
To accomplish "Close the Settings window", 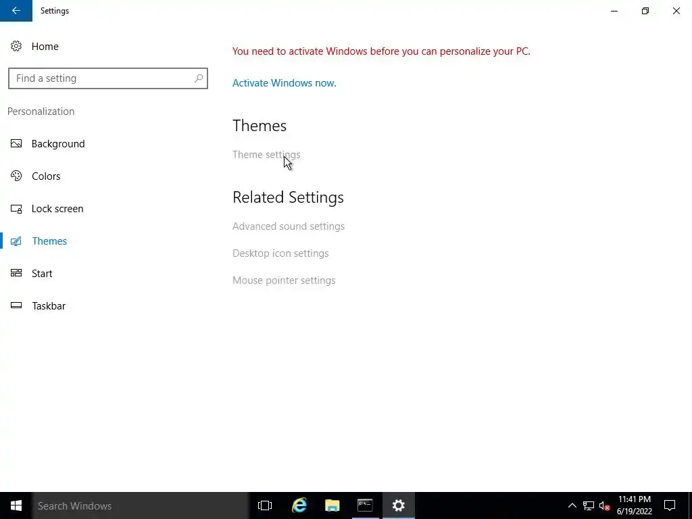I will 676,11.
